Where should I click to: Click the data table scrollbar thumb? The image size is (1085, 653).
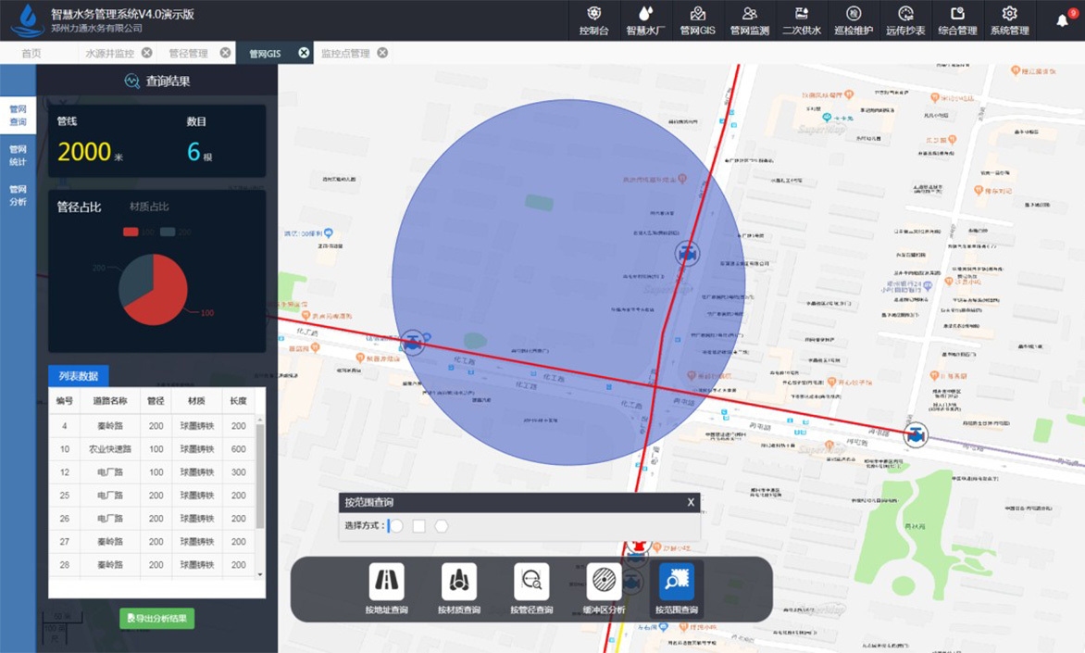tap(260, 476)
